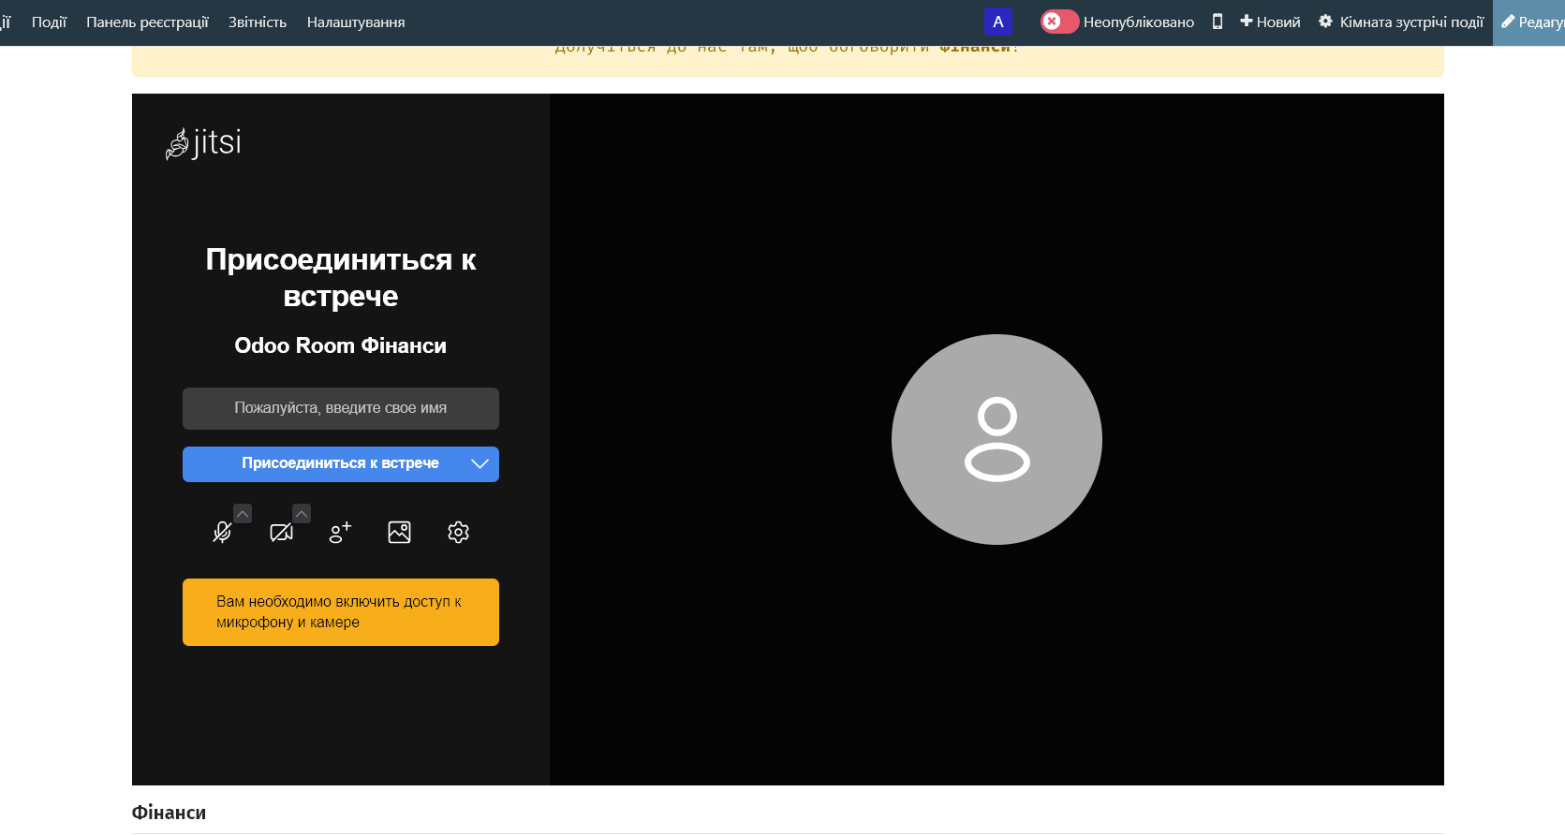1565x836 pixels.
Task: Toggle the Неопубліковано publish switch
Action: point(1059,22)
